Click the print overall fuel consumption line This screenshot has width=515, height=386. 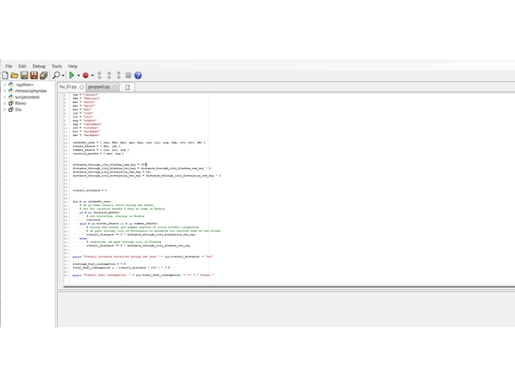pyautogui.click(x=143, y=275)
